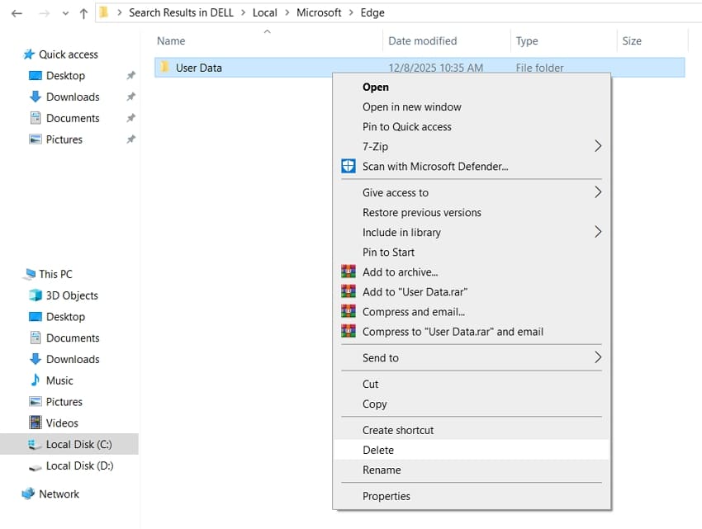Click the Compress and email icon
Image resolution: width=702 pixels, height=529 pixels.
click(349, 312)
